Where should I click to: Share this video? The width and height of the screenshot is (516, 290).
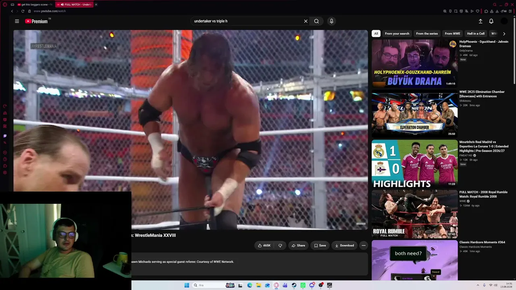point(298,245)
